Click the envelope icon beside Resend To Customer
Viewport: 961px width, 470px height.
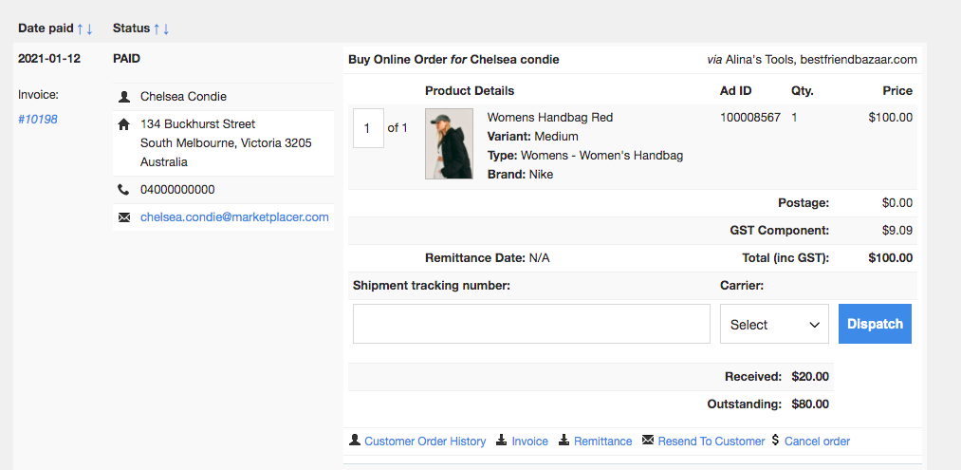coord(648,440)
